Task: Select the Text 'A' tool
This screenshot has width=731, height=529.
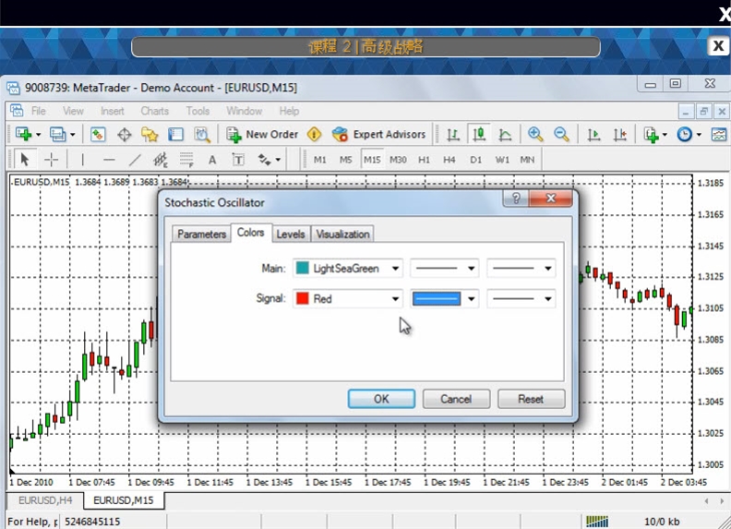Action: [x=212, y=160]
